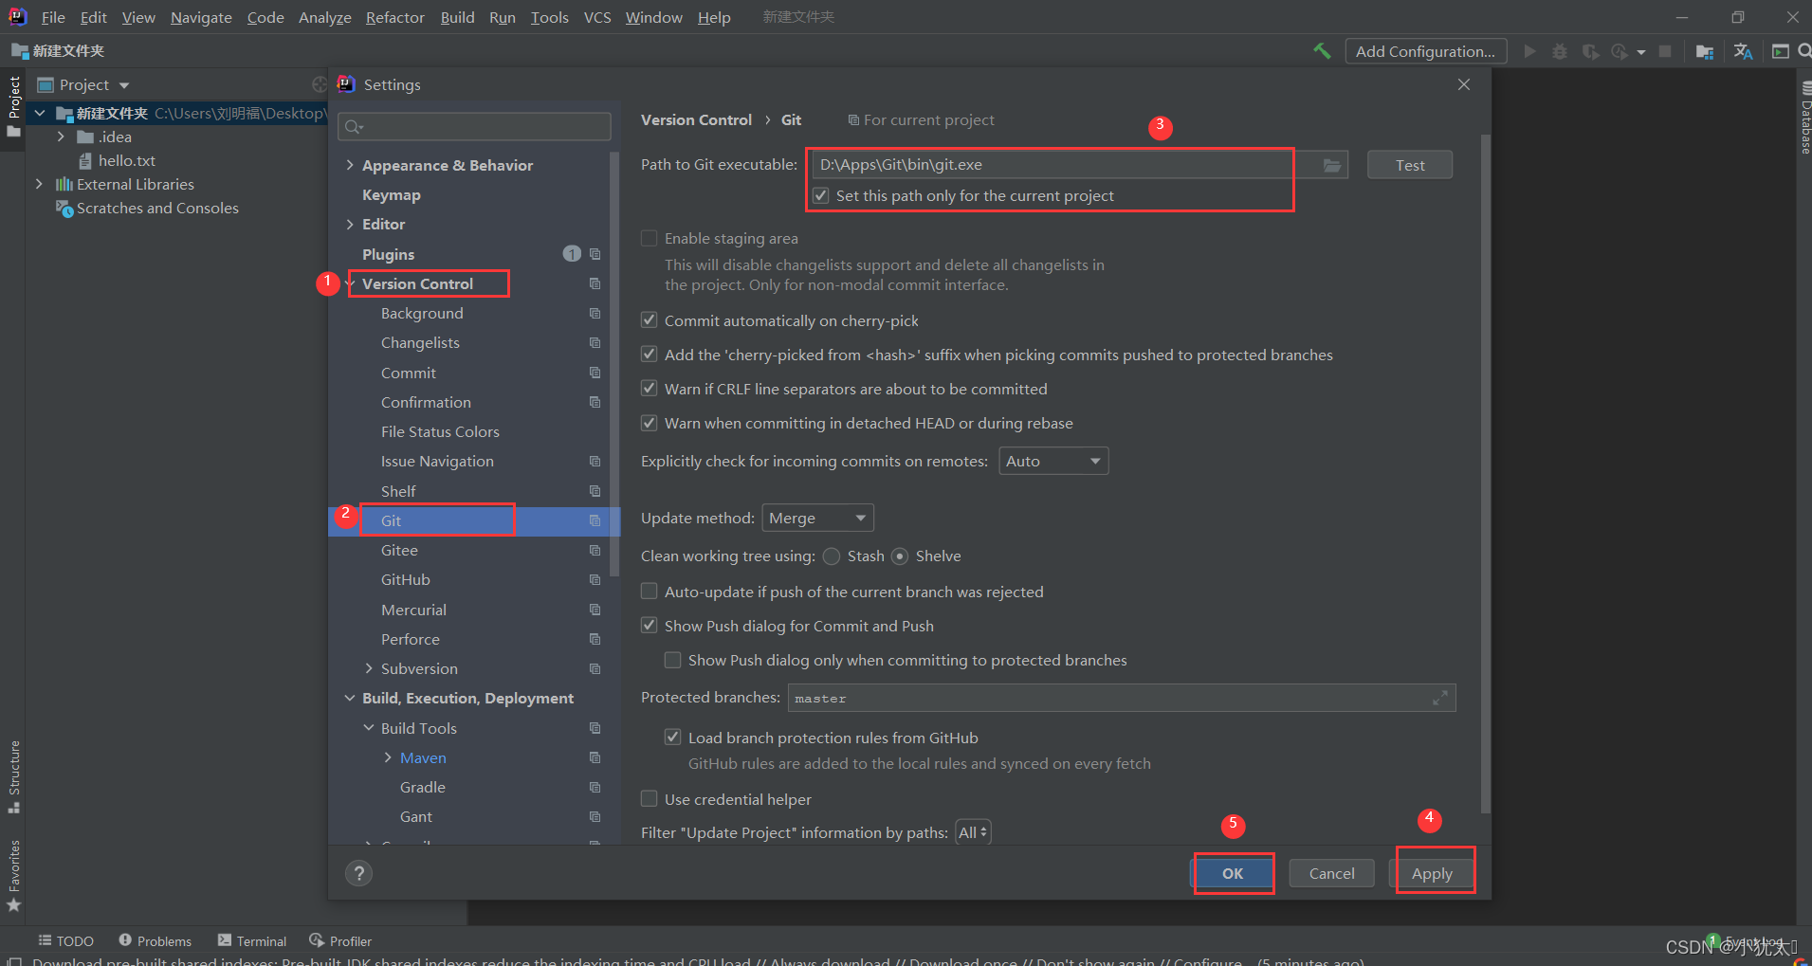Click the Settings search field
This screenshot has width=1812, height=966.
[x=474, y=126]
